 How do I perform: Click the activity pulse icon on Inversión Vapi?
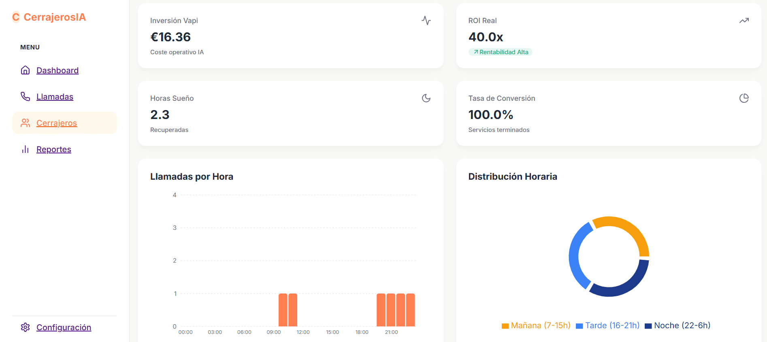click(426, 21)
